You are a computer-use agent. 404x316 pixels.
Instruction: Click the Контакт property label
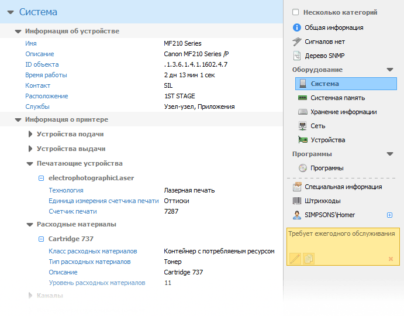click(x=37, y=85)
